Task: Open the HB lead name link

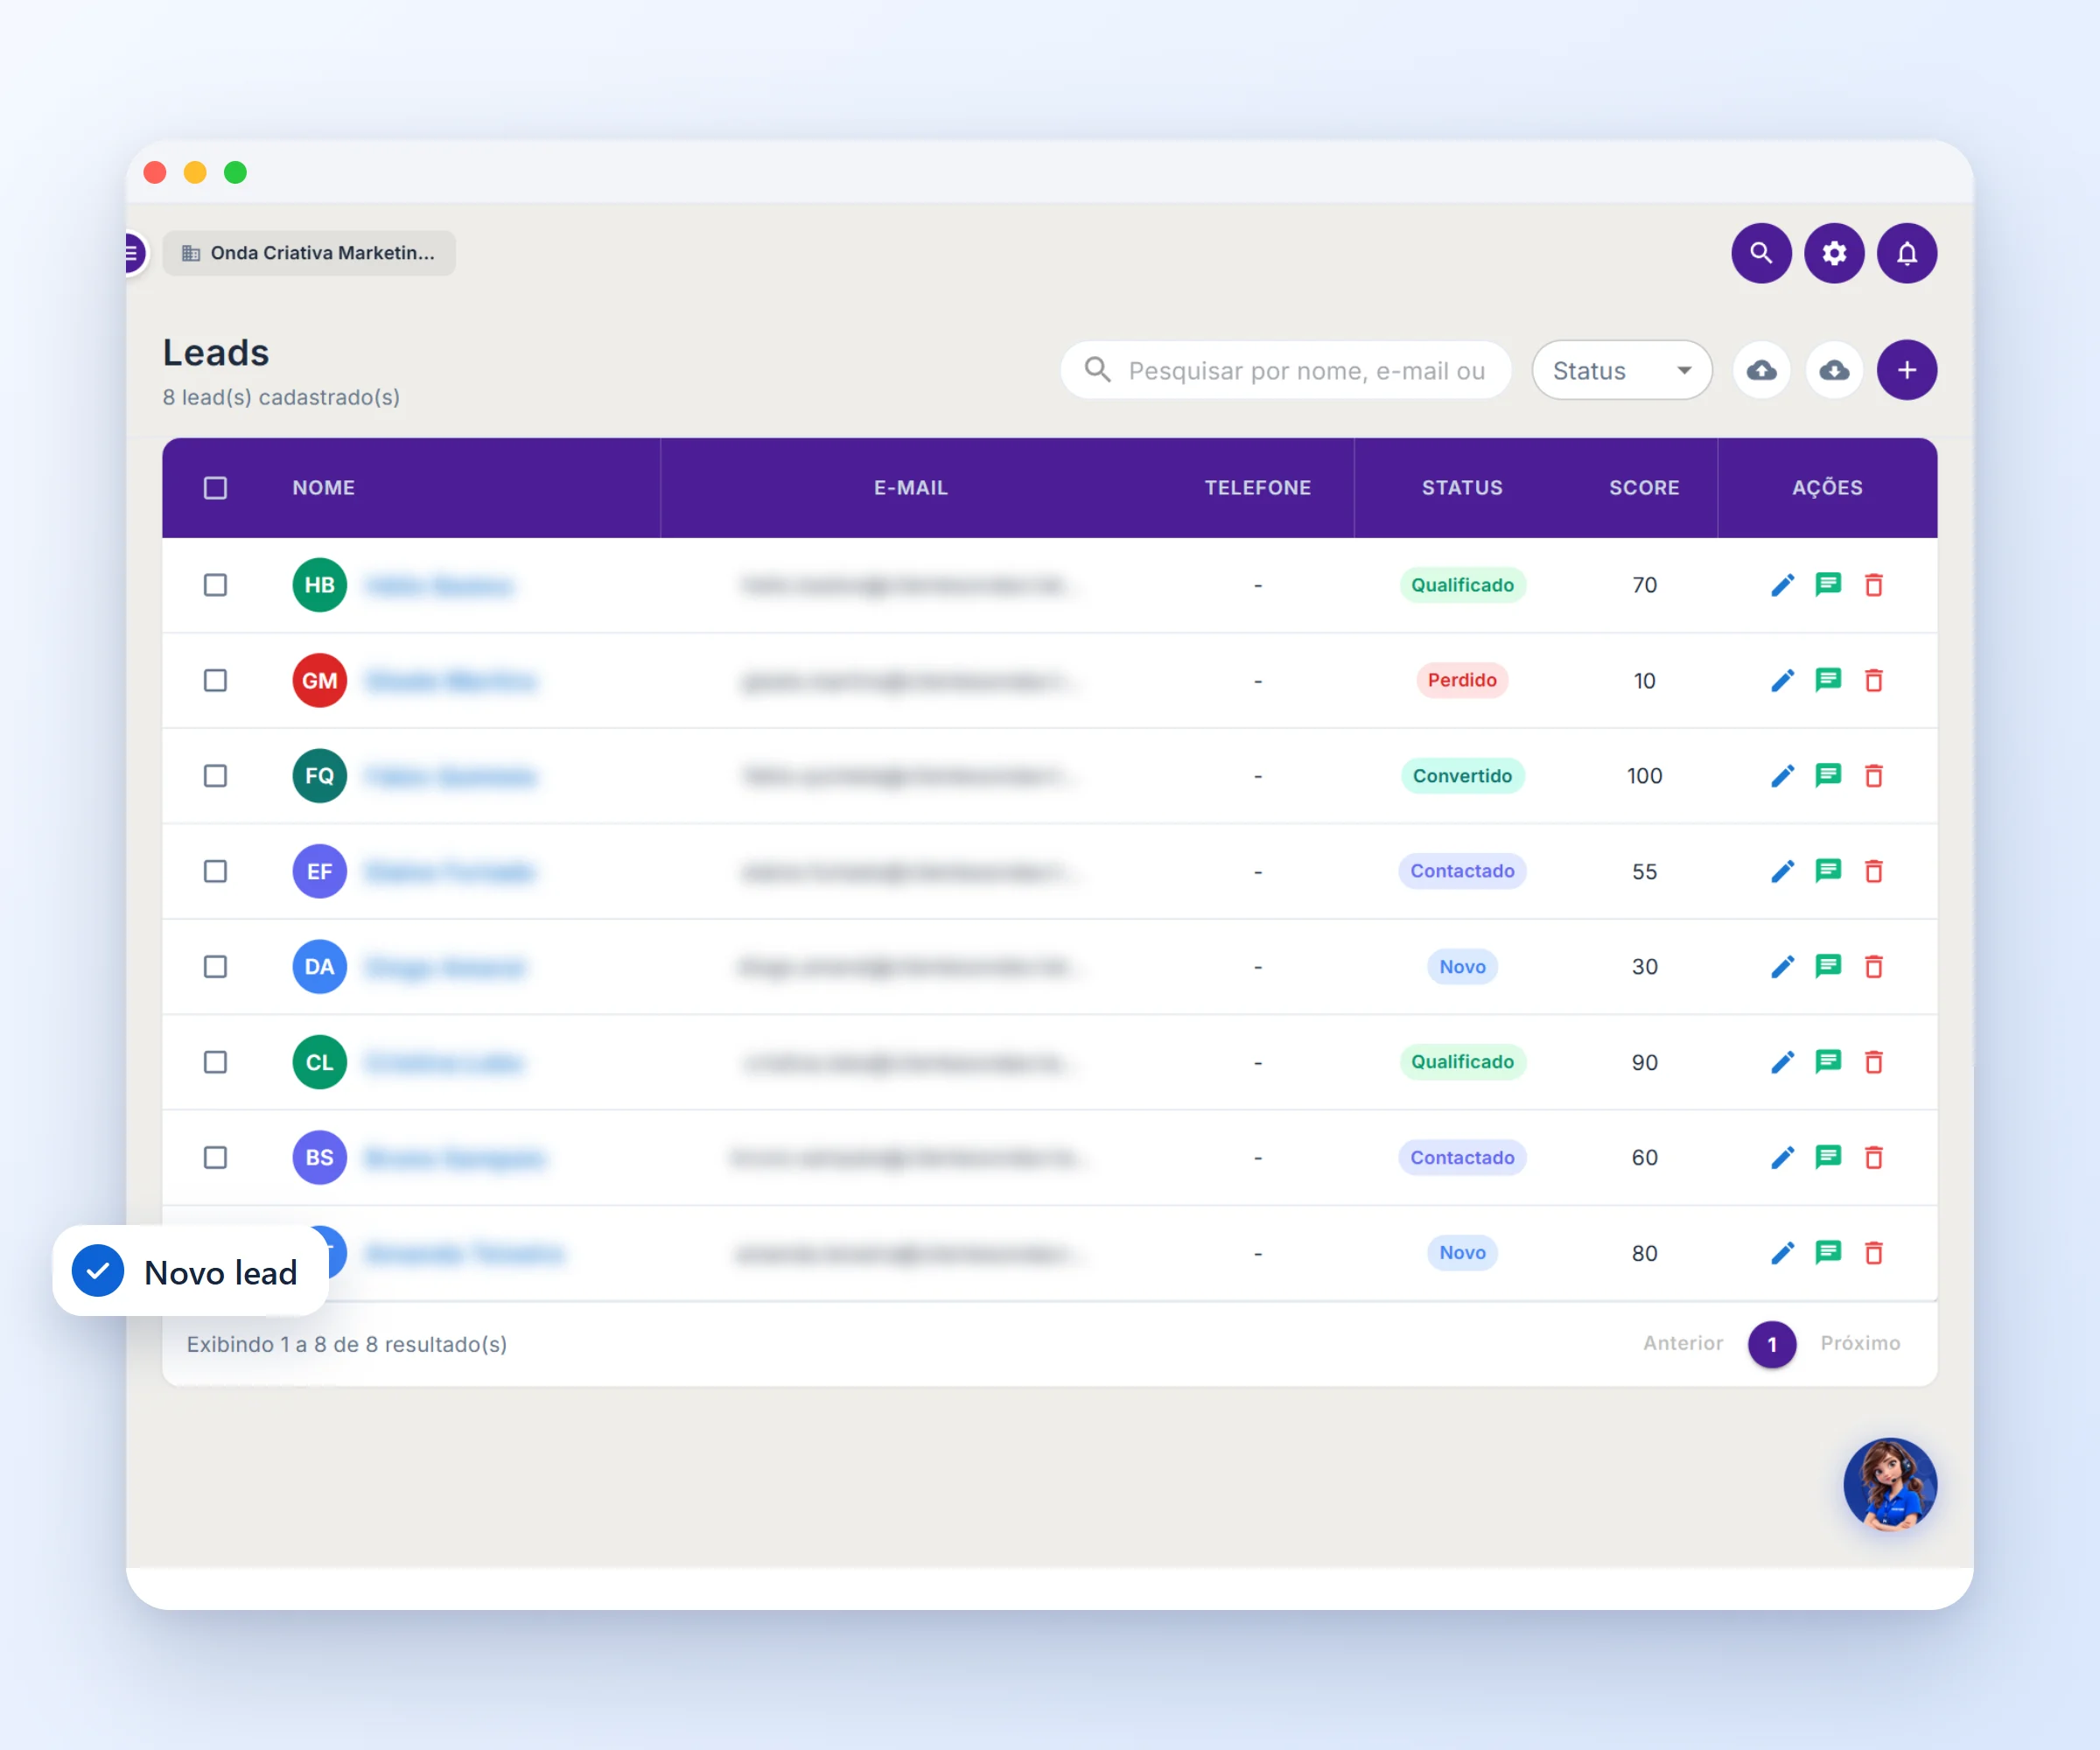Action: coord(439,585)
